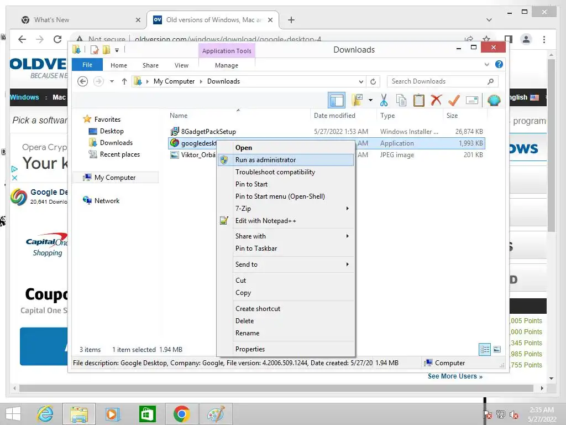Viewport: 566px width, 425px height.
Task: Select My Computer in navigation pane
Action: pos(115,178)
